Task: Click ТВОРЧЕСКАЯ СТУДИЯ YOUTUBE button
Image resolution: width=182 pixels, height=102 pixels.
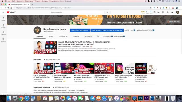Action: point(107,30)
